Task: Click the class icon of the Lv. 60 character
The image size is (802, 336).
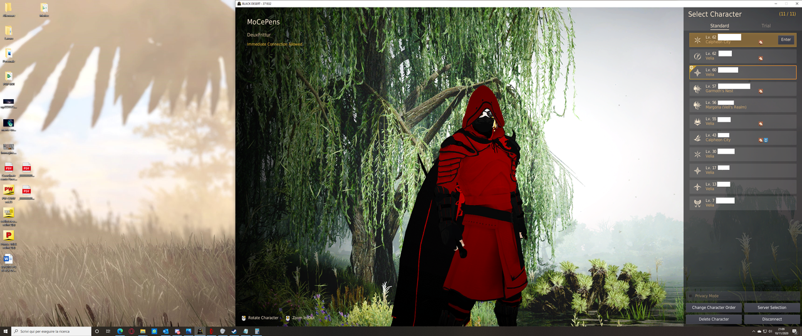Action: [x=697, y=73]
